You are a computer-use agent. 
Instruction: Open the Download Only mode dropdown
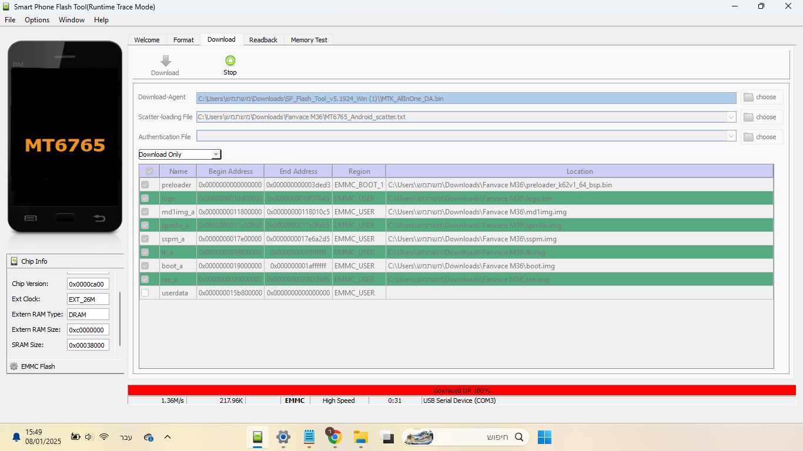coord(180,154)
